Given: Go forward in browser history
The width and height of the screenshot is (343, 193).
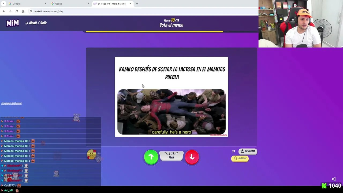Looking at the screenshot, I should (10, 11).
